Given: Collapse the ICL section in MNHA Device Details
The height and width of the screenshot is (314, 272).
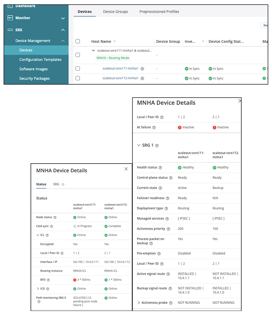Looking at the screenshot, I should [37, 235].
